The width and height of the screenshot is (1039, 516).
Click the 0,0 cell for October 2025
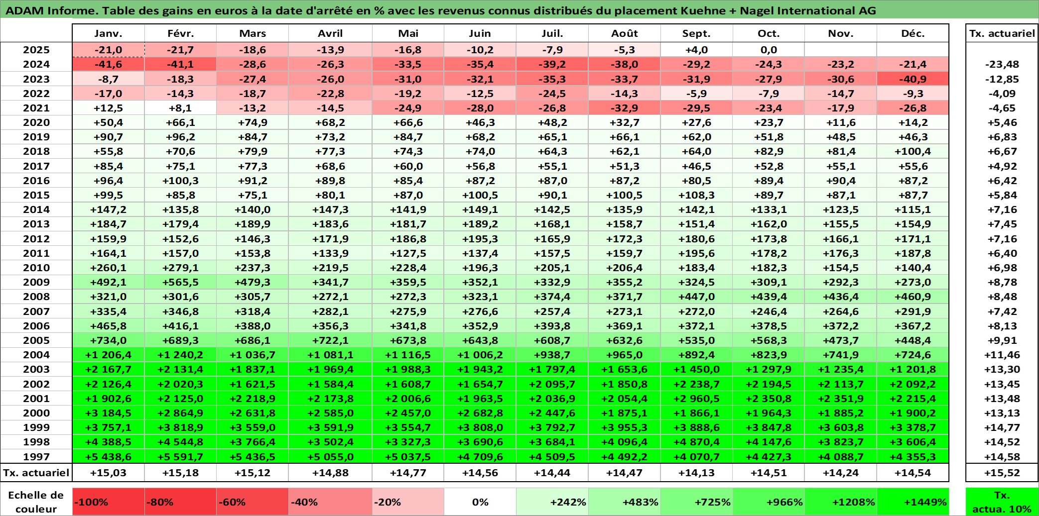pyautogui.click(x=769, y=50)
